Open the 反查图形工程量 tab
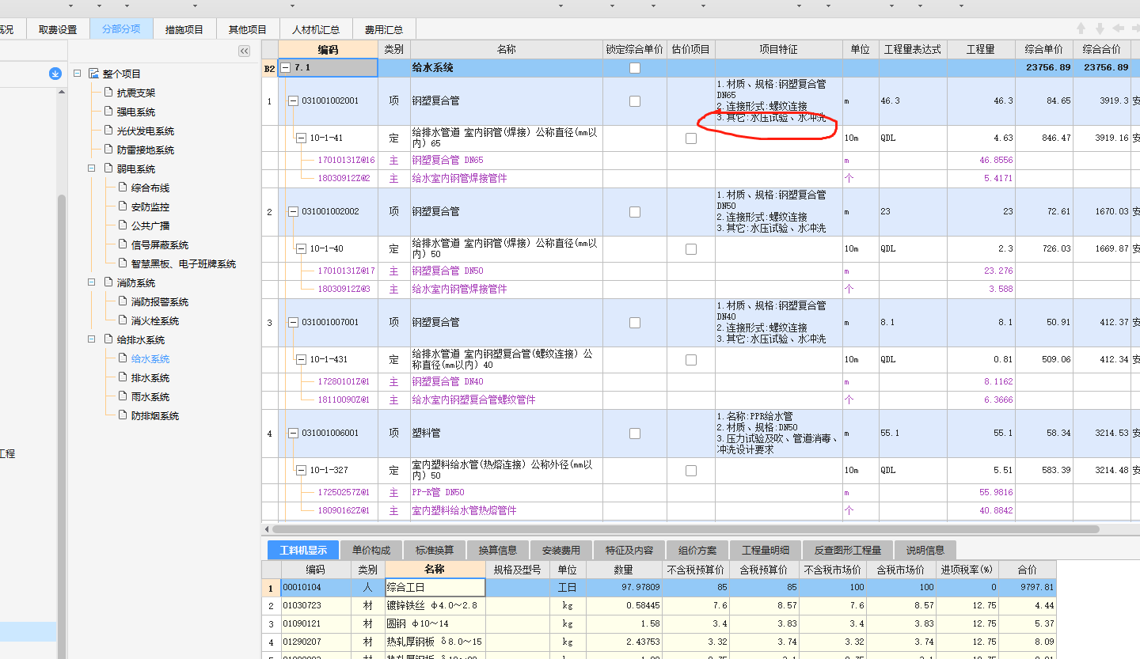1140x659 pixels. (x=849, y=550)
